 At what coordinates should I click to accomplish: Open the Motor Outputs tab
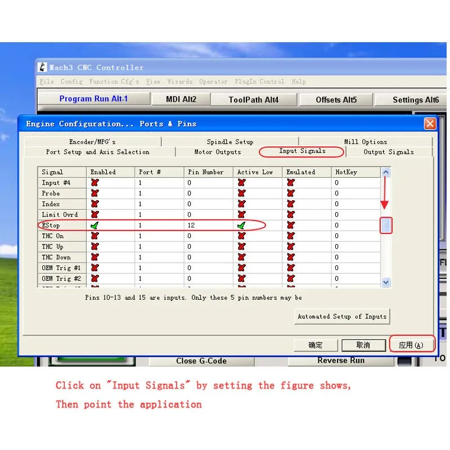(x=218, y=152)
